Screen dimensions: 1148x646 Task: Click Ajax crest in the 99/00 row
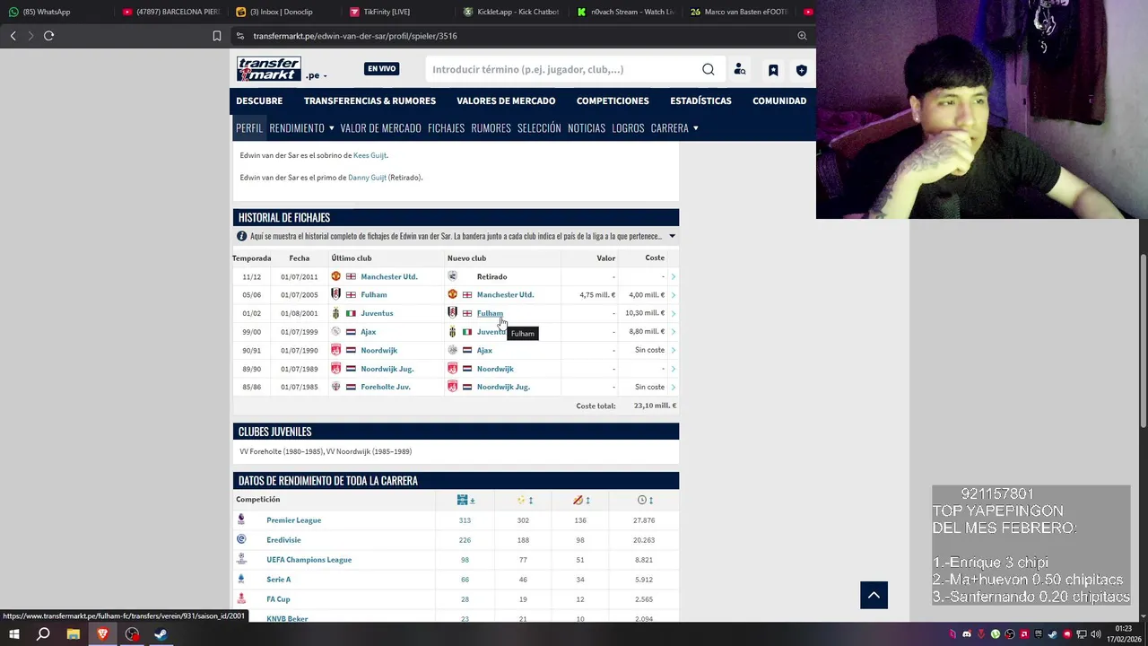(336, 332)
